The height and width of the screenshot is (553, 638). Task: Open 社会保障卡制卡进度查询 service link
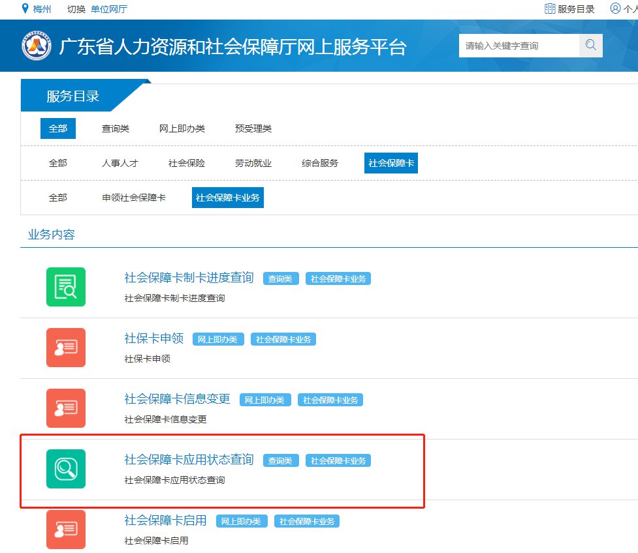pos(189,278)
